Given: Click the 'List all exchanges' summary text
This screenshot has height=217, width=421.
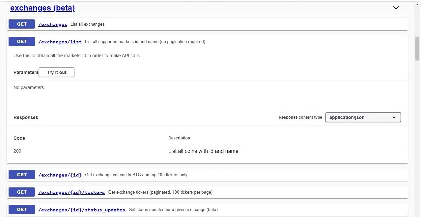Looking at the screenshot, I should tap(88, 24).
